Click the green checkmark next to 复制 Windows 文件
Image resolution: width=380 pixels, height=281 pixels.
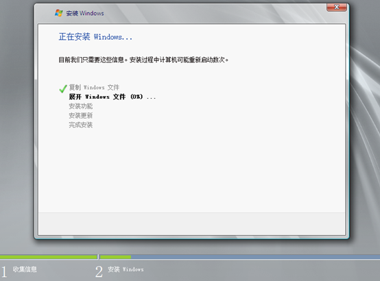pyautogui.click(x=63, y=88)
